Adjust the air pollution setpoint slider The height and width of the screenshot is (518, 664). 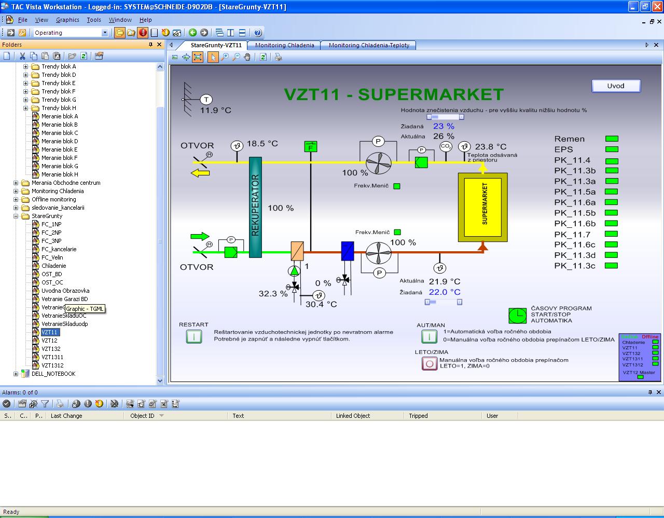pos(445,117)
